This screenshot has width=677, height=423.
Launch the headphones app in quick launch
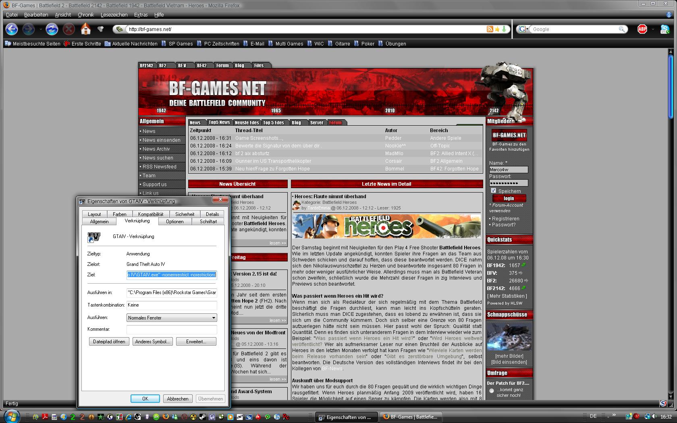tap(212, 417)
